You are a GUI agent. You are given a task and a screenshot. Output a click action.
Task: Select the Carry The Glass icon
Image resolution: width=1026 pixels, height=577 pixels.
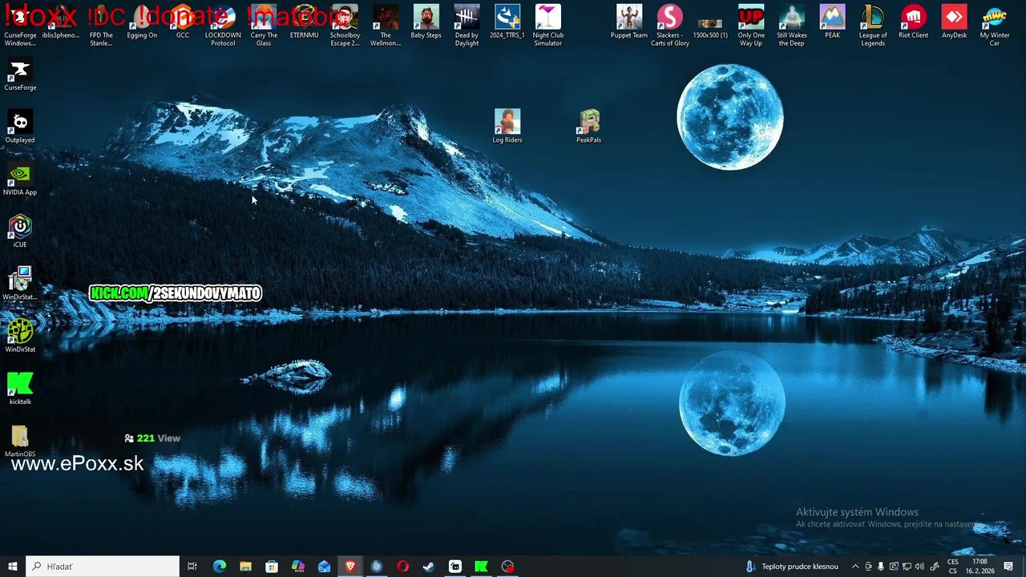(264, 26)
